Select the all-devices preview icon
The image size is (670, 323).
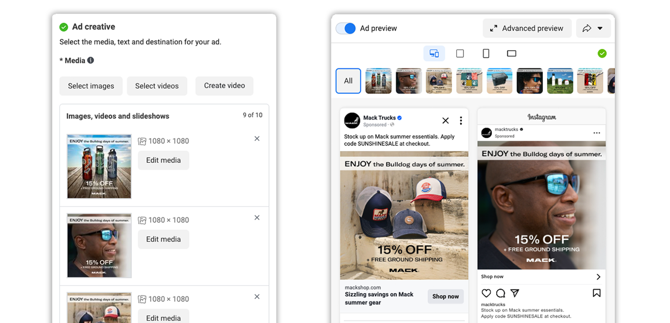[x=434, y=53]
